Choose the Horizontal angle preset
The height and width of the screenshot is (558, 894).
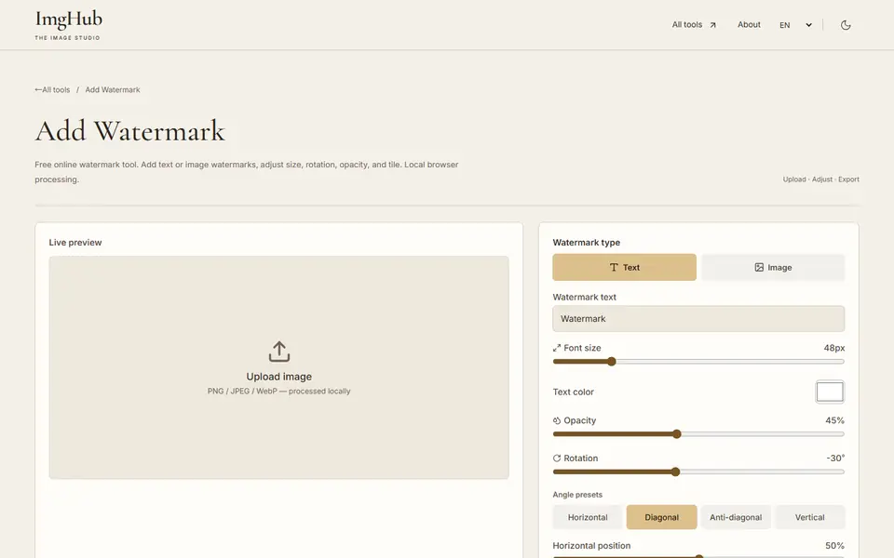pyautogui.click(x=588, y=517)
